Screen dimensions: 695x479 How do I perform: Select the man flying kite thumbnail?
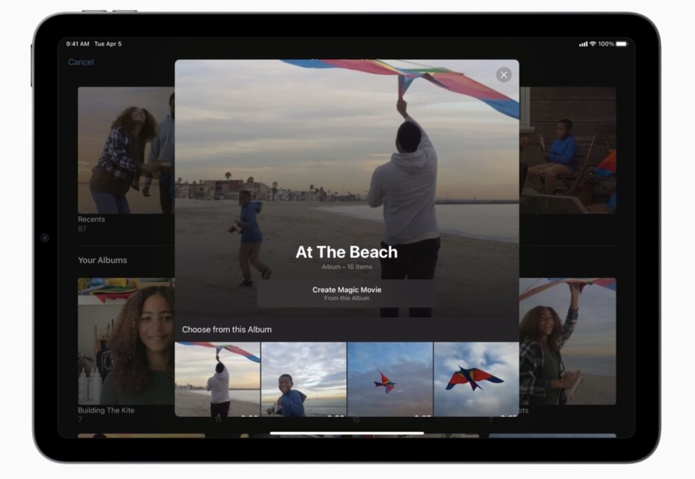click(218, 379)
